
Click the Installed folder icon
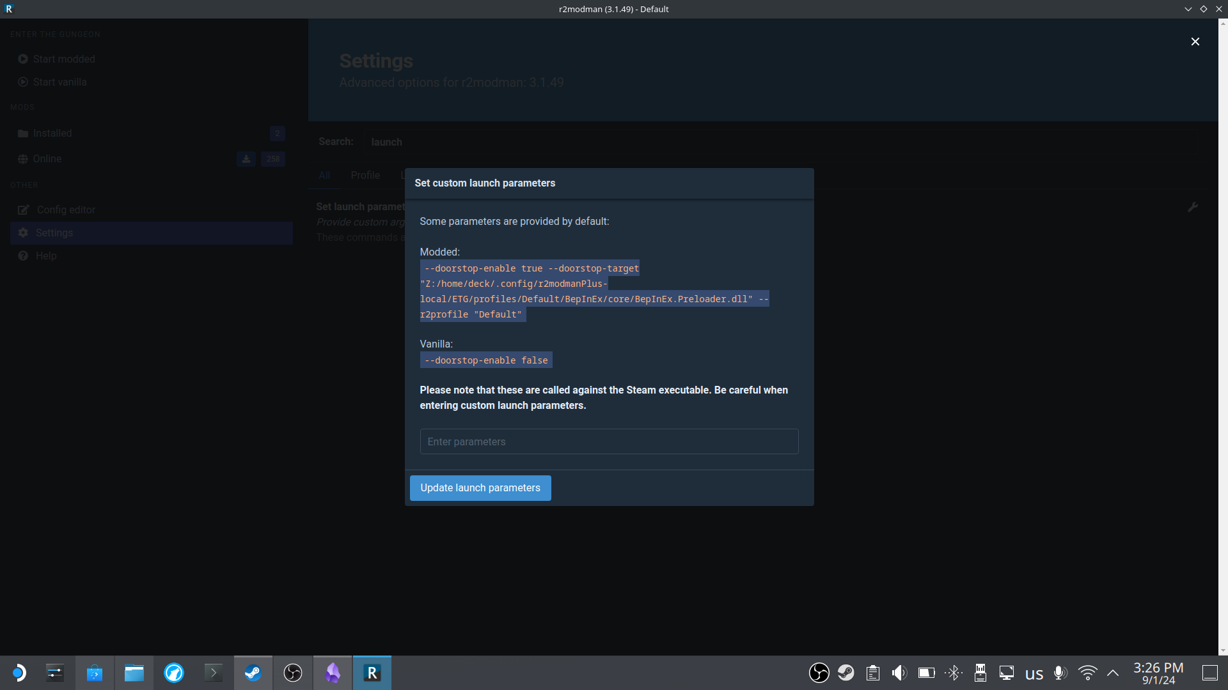[23, 134]
